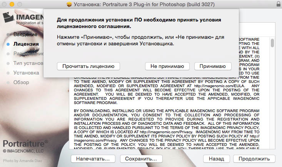
Task: Select the Размещение step in sidebar
Action: click(28, 53)
